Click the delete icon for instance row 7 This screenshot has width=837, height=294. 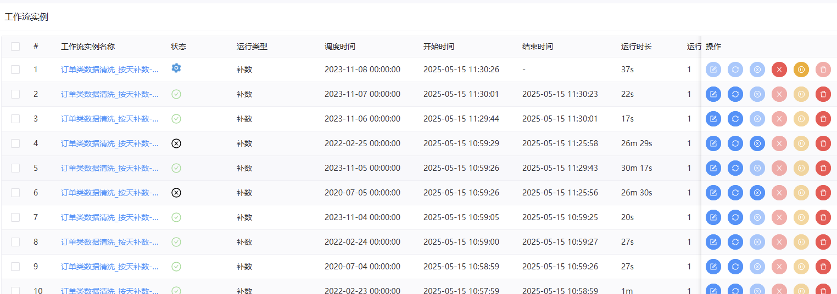pos(823,217)
